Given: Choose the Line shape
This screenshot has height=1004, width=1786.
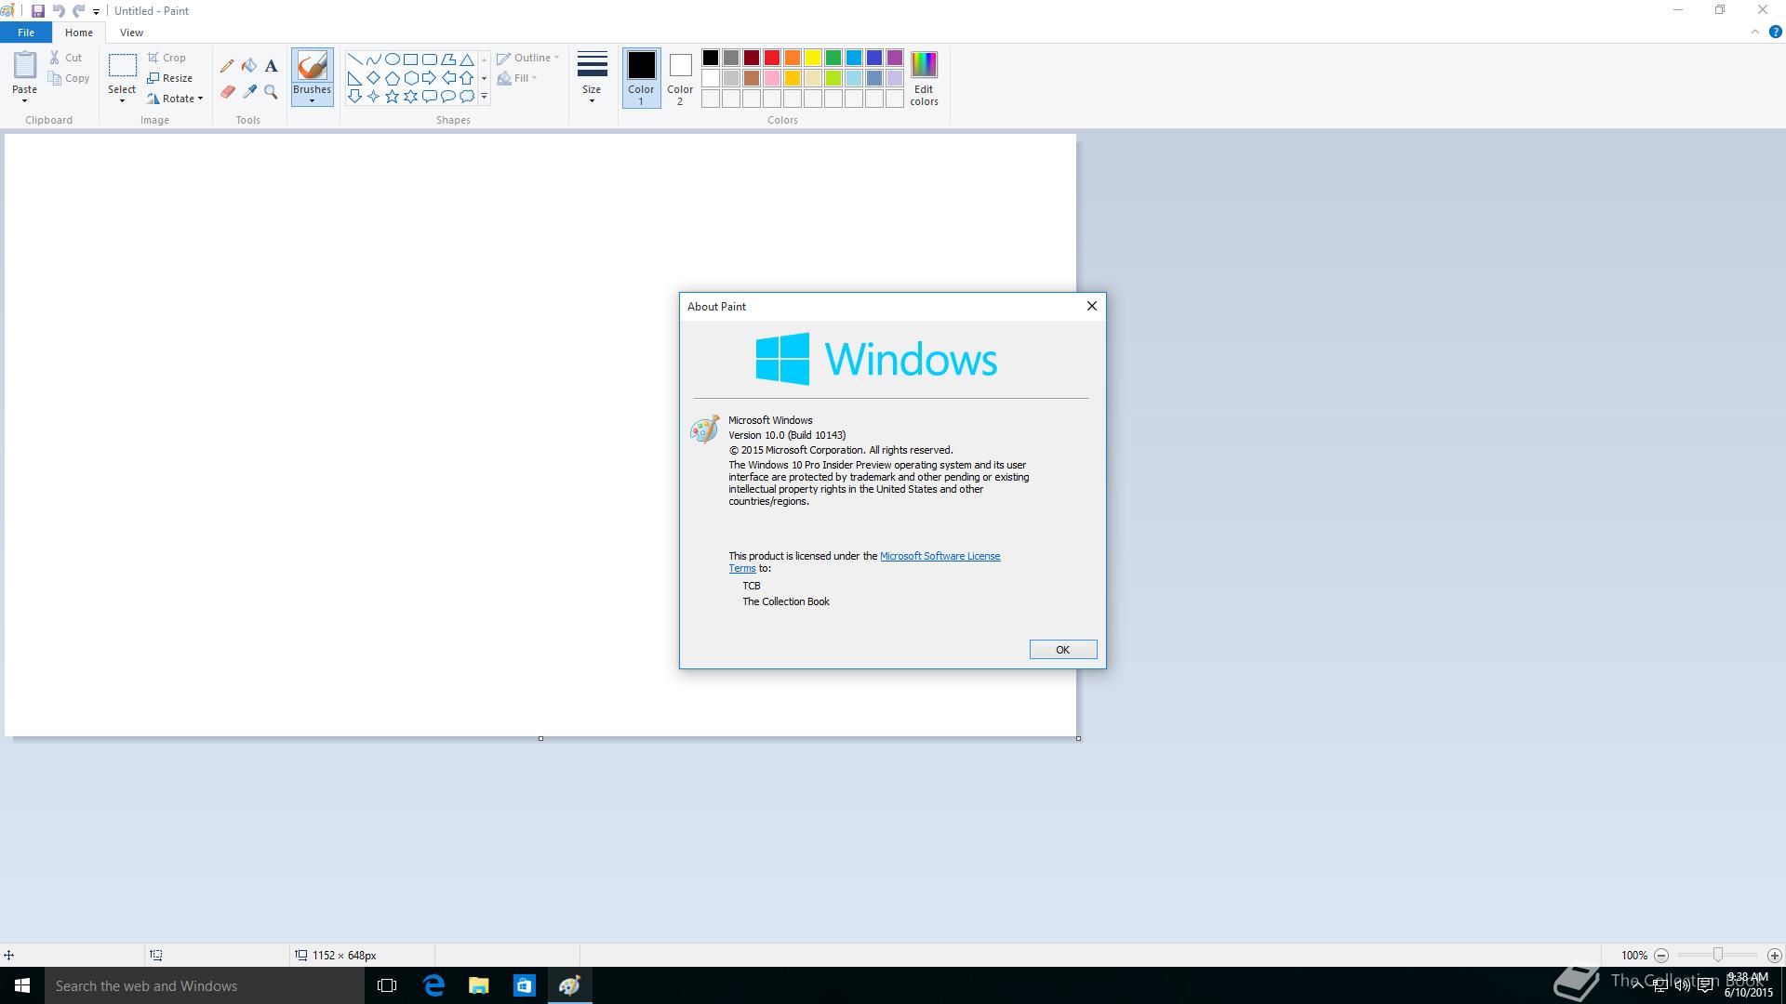Looking at the screenshot, I should [354, 59].
